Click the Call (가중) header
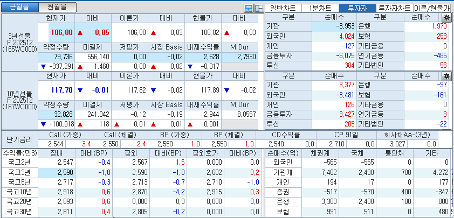 click(x=65, y=135)
